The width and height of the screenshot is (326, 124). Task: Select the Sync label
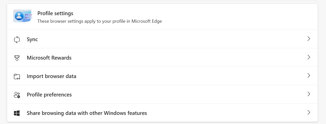(32, 39)
